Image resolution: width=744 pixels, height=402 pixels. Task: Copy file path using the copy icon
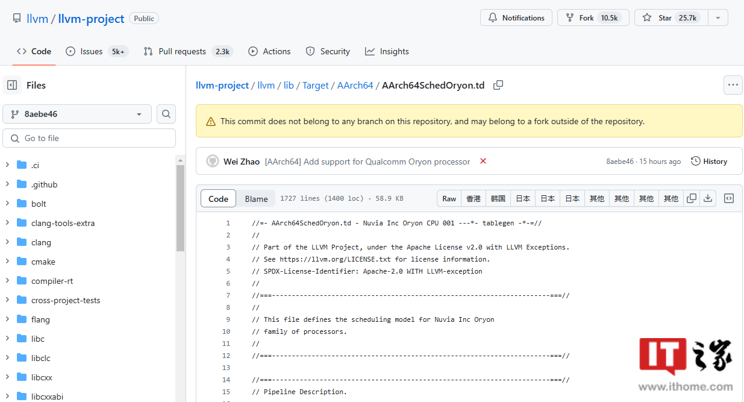click(x=498, y=86)
